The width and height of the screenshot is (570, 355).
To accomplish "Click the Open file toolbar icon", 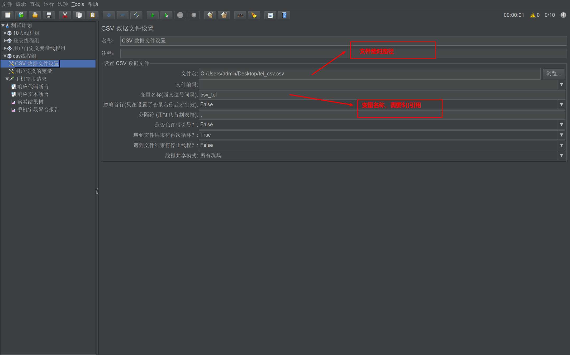I will (35, 15).
